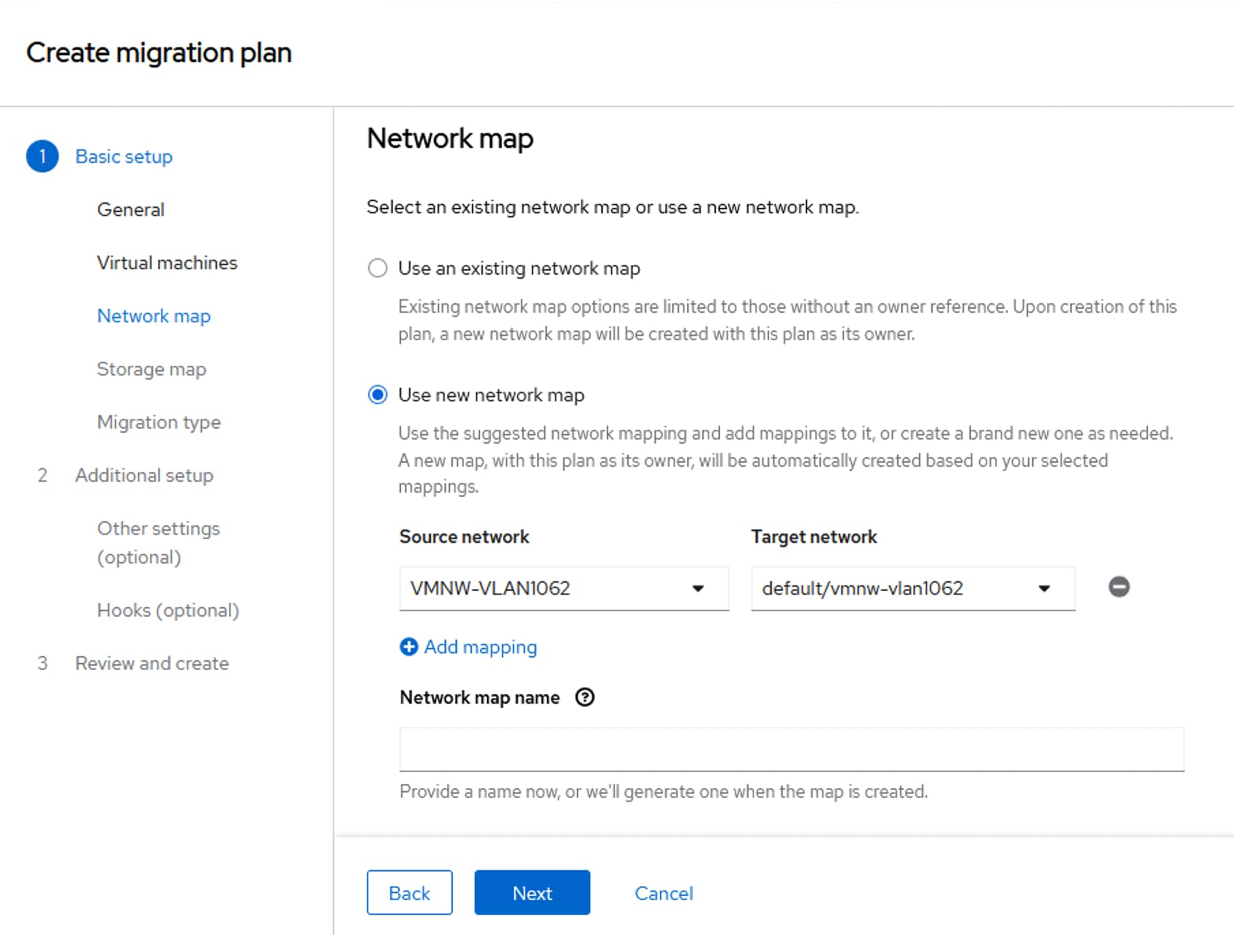Focus the Network map name field
This screenshot has height=935, width=1234.
point(791,749)
